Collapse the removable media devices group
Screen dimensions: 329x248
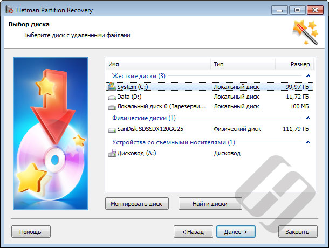tap(307, 142)
